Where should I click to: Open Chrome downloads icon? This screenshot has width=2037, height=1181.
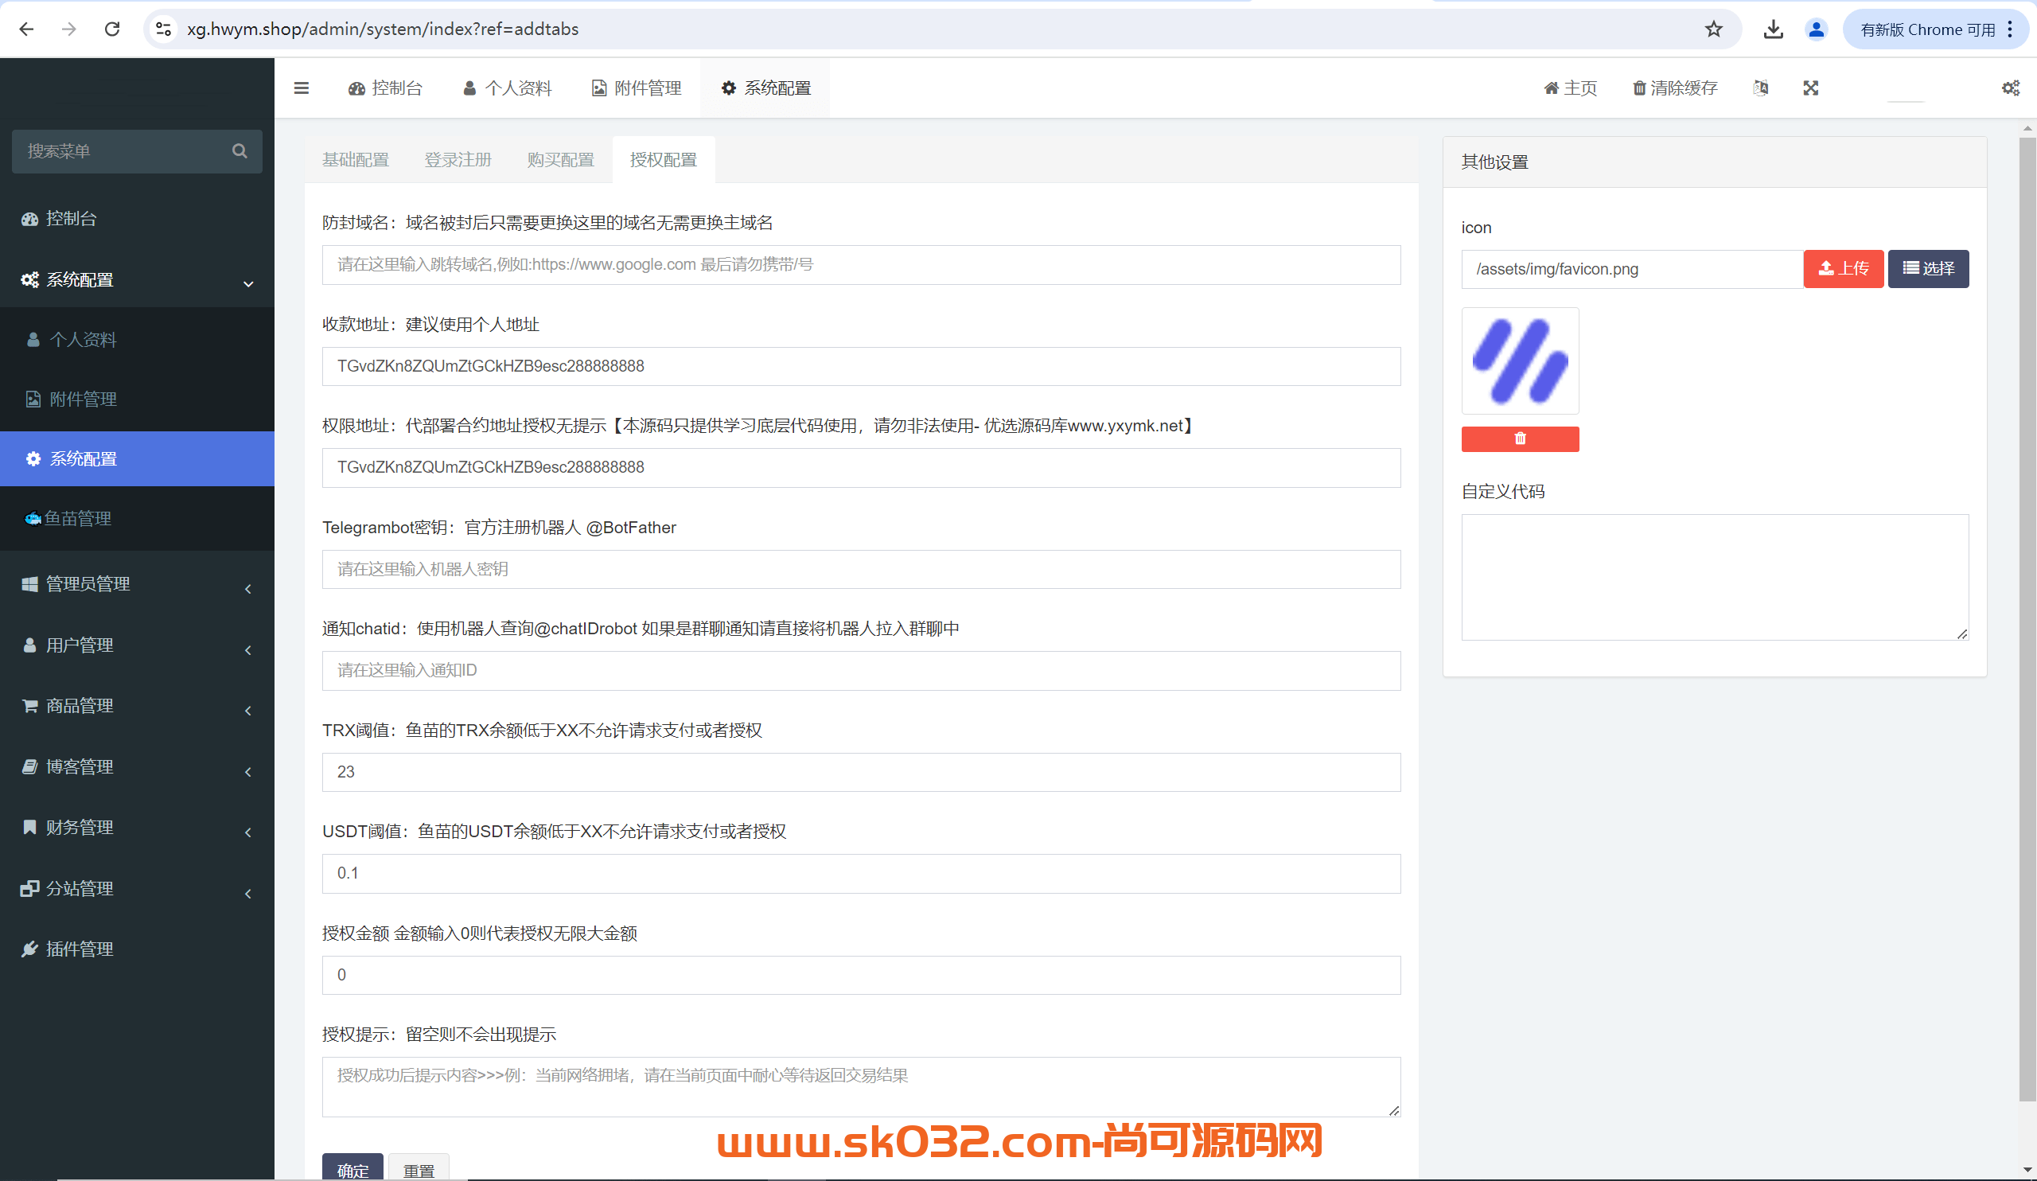[1774, 29]
